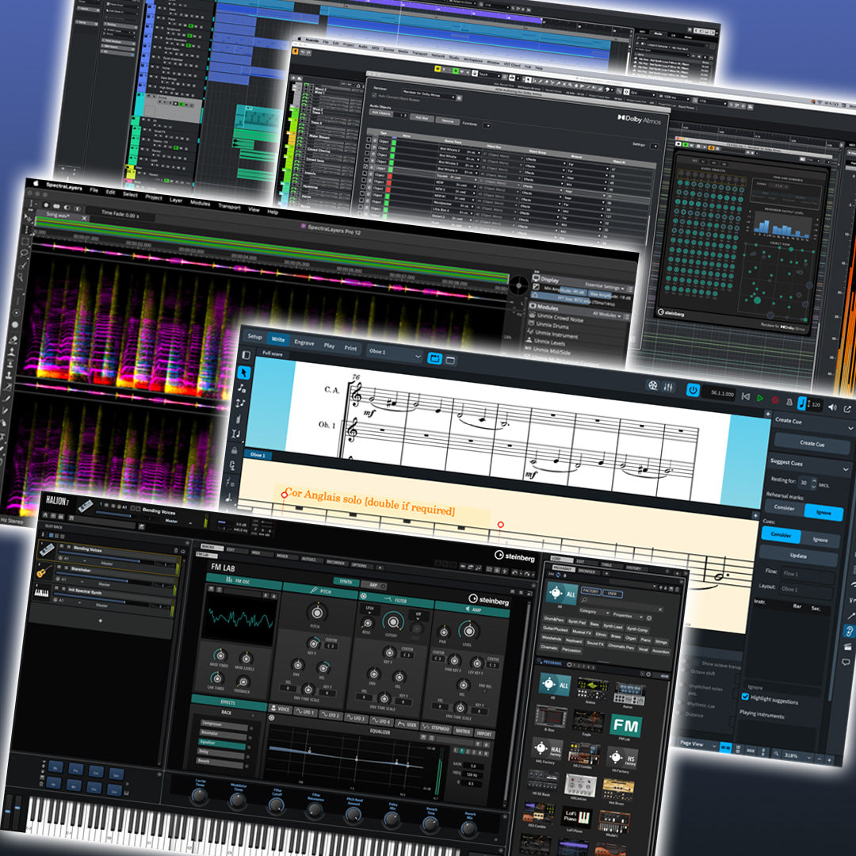The height and width of the screenshot is (856, 856).
Task: Click the blue note tempo mode icon
Action: (x=802, y=403)
